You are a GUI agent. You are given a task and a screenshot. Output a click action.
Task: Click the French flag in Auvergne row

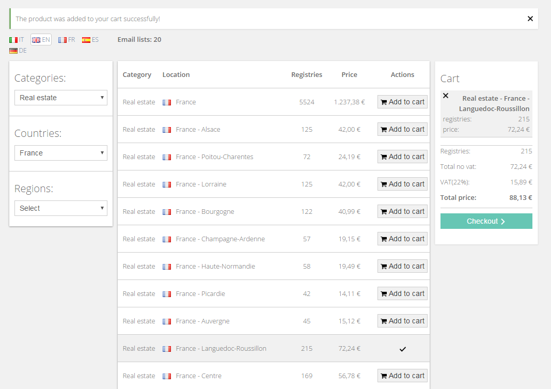click(167, 321)
